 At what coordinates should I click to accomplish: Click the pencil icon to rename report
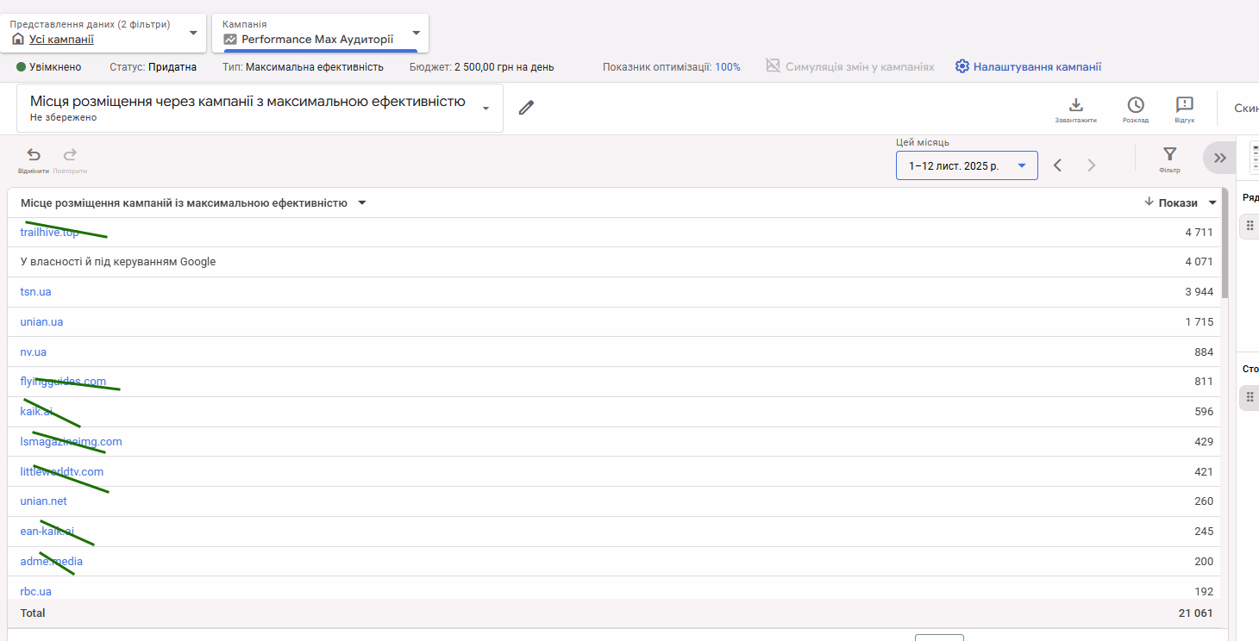point(526,108)
